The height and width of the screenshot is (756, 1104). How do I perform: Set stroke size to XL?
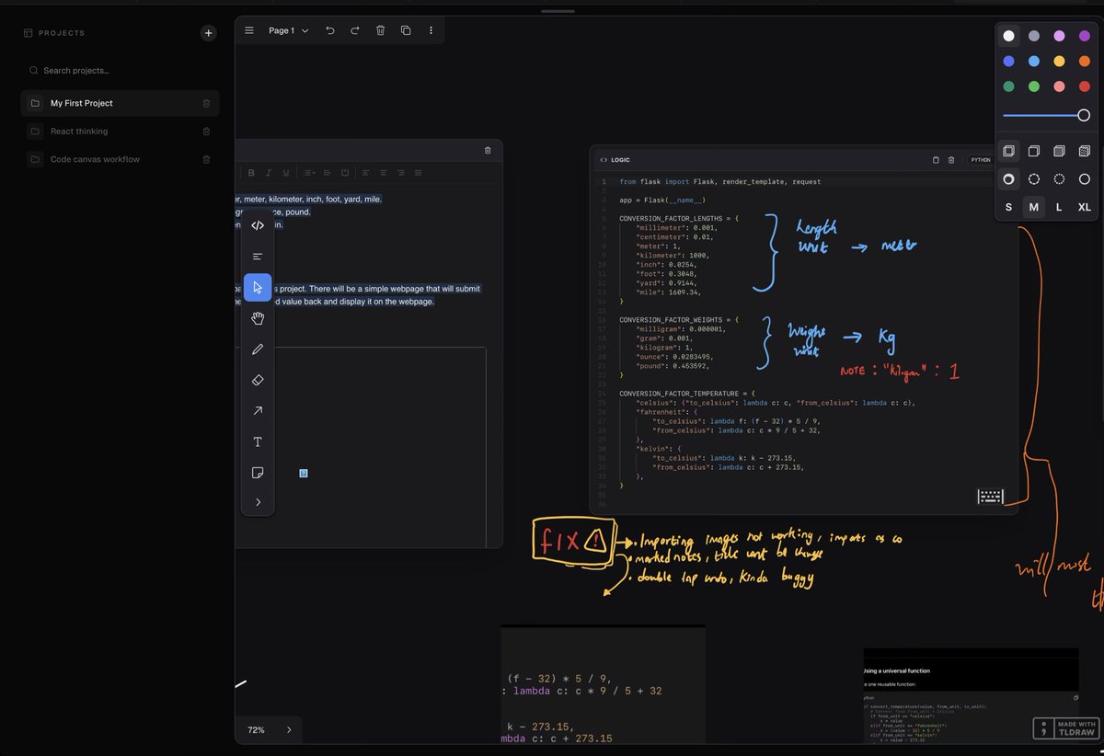[1084, 208]
